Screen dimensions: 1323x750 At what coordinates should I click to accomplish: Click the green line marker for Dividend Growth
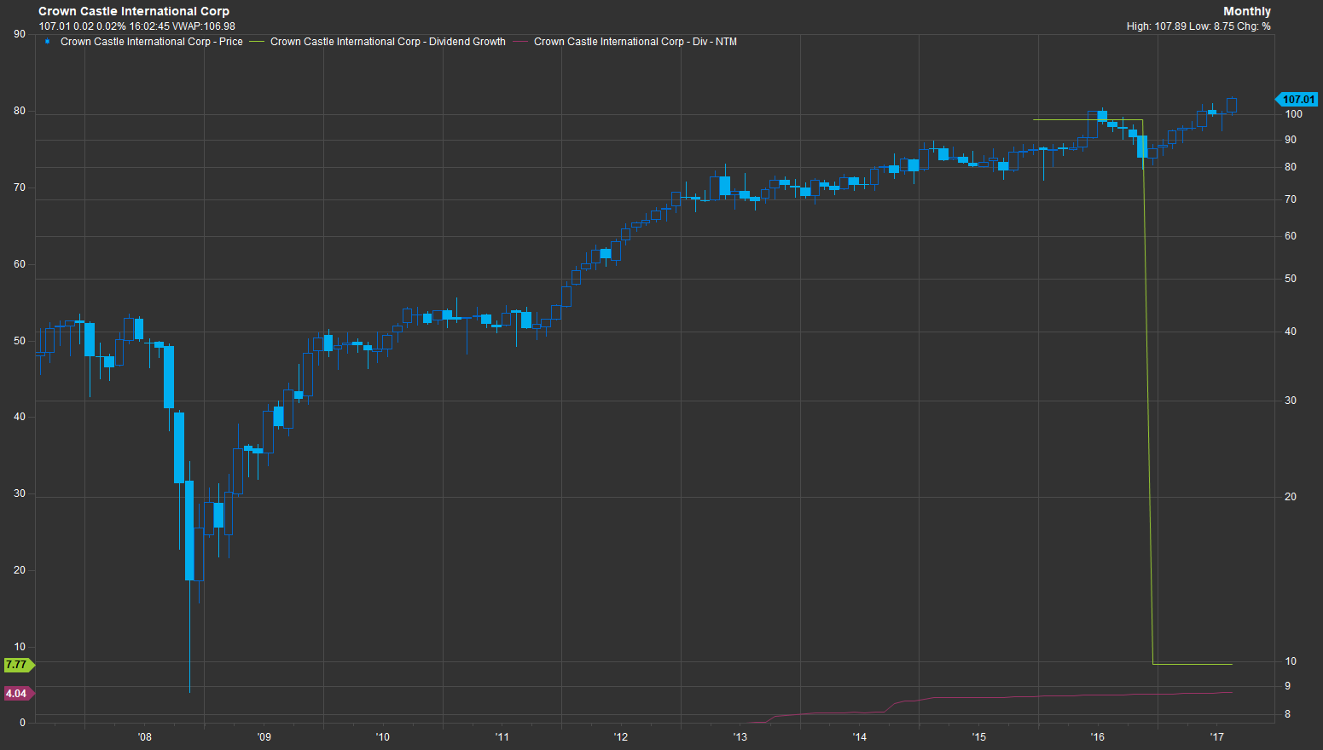tap(257, 42)
